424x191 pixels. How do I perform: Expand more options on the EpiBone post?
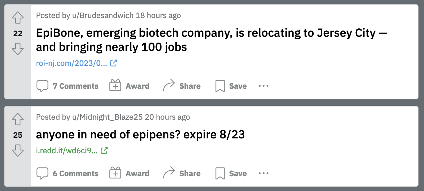pos(263,86)
